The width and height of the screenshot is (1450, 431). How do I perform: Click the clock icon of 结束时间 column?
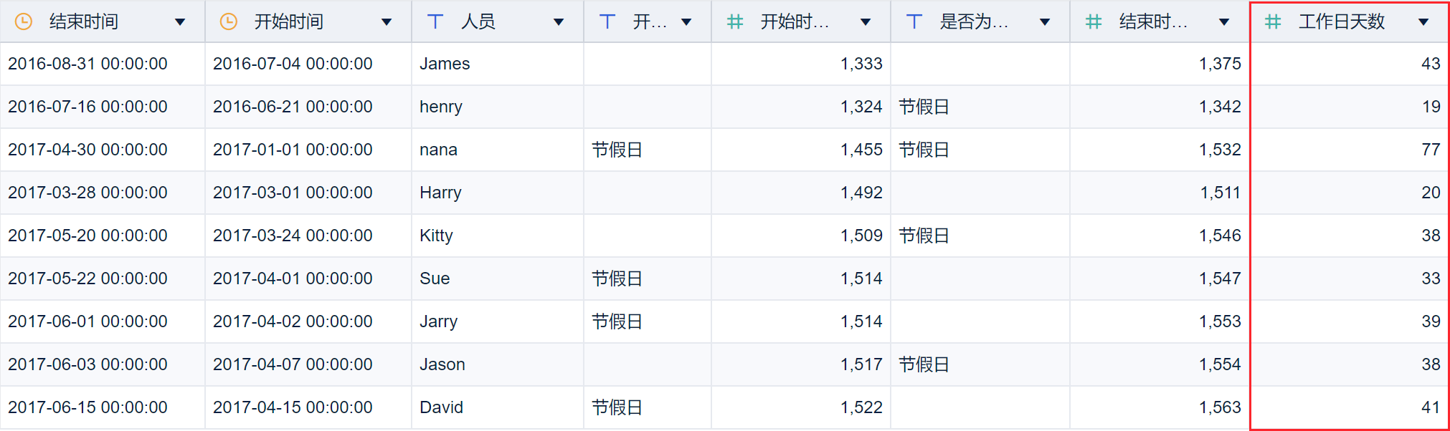(24, 21)
